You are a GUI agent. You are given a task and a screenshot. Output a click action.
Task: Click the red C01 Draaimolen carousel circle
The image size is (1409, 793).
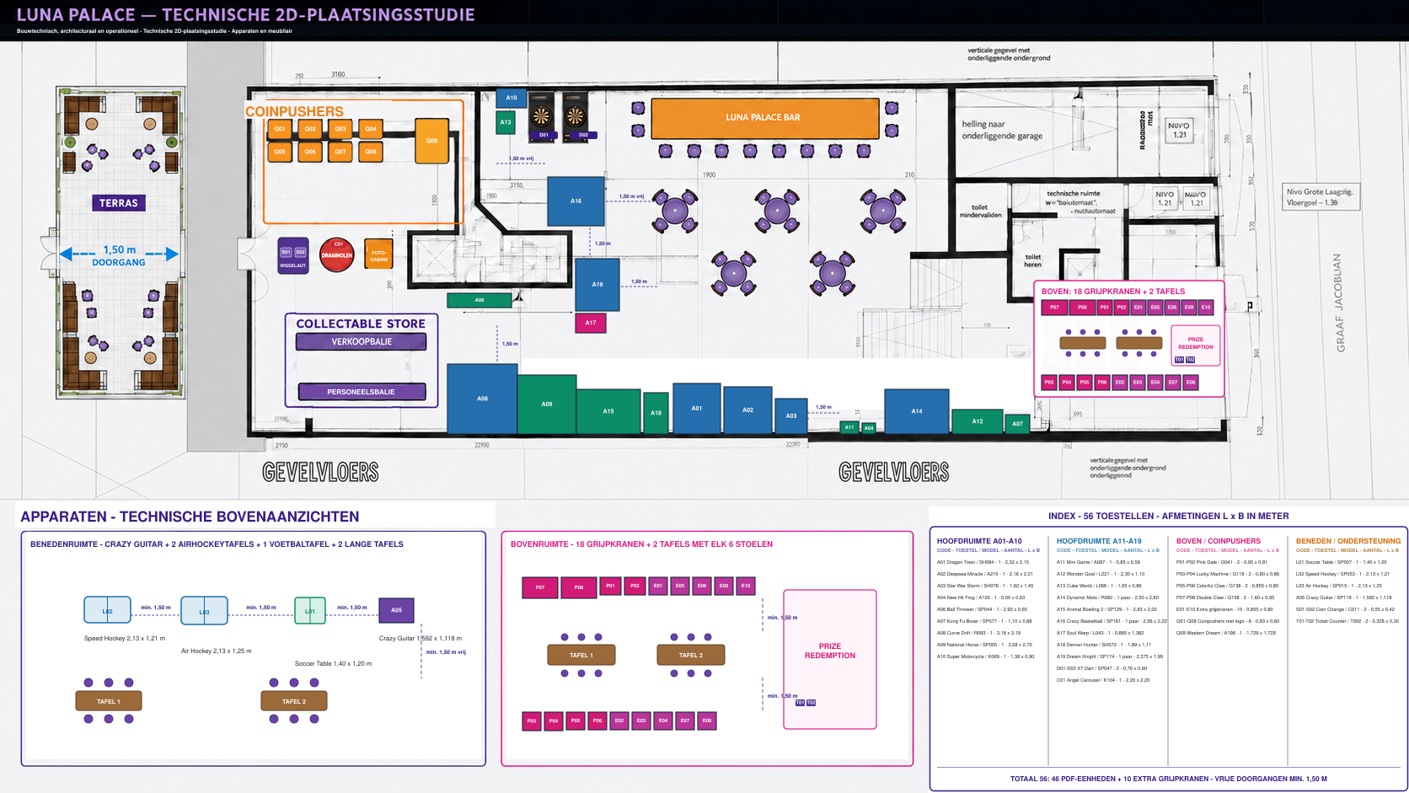[x=337, y=255]
